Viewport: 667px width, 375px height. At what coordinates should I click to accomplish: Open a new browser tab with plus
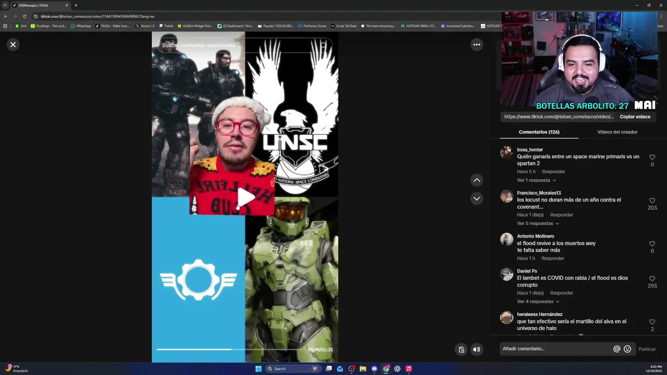point(76,5)
